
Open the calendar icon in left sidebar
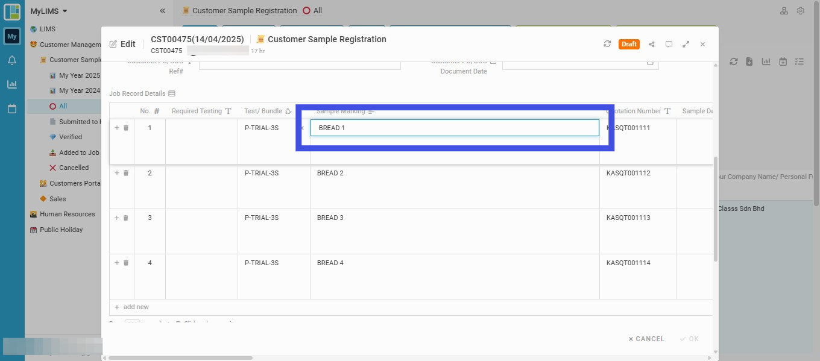tap(12, 109)
